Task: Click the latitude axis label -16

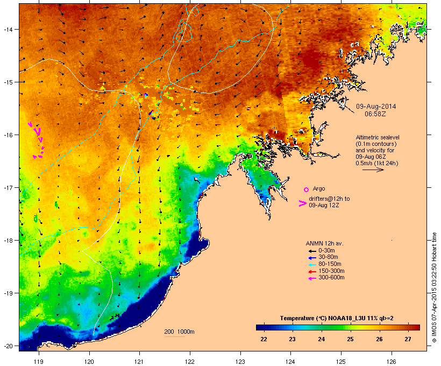Action: tap(8, 135)
